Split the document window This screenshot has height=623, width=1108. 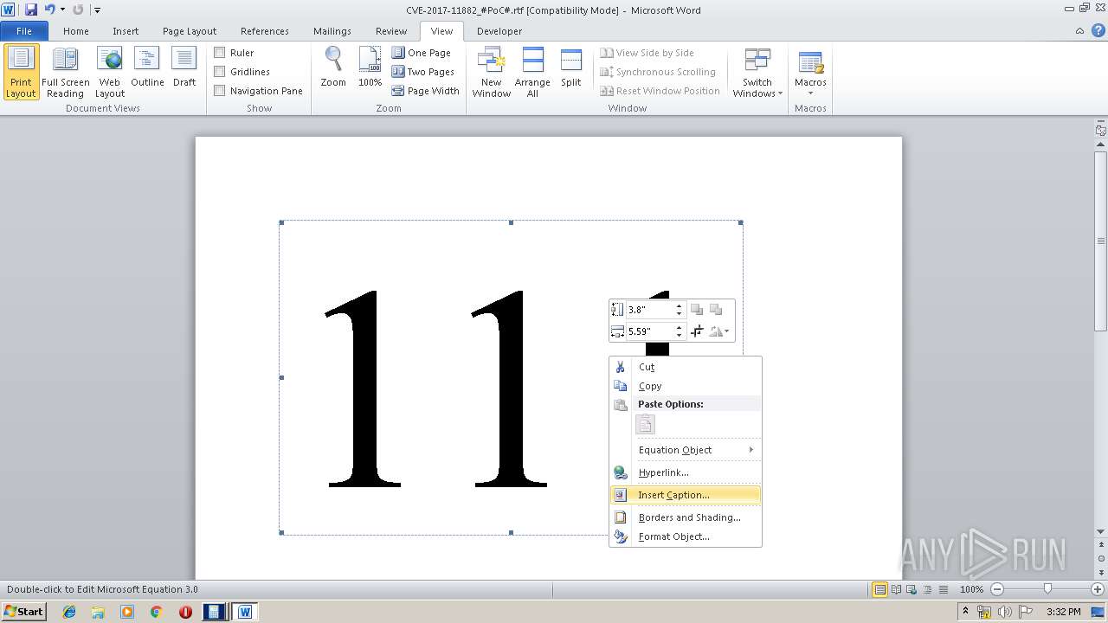(x=570, y=67)
